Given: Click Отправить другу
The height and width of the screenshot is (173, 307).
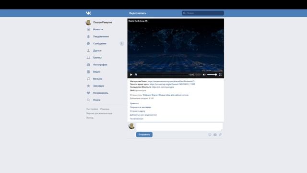Looking at the screenshot, I should click(x=138, y=111).
